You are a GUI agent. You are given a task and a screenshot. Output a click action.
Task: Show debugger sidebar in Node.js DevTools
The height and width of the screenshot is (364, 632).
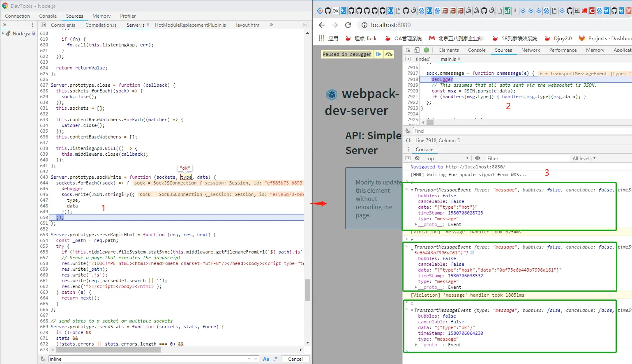click(x=306, y=25)
